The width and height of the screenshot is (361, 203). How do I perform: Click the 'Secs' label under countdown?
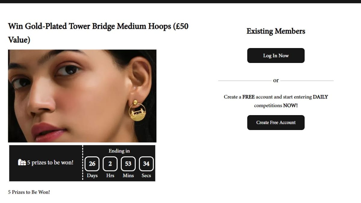[x=146, y=176]
